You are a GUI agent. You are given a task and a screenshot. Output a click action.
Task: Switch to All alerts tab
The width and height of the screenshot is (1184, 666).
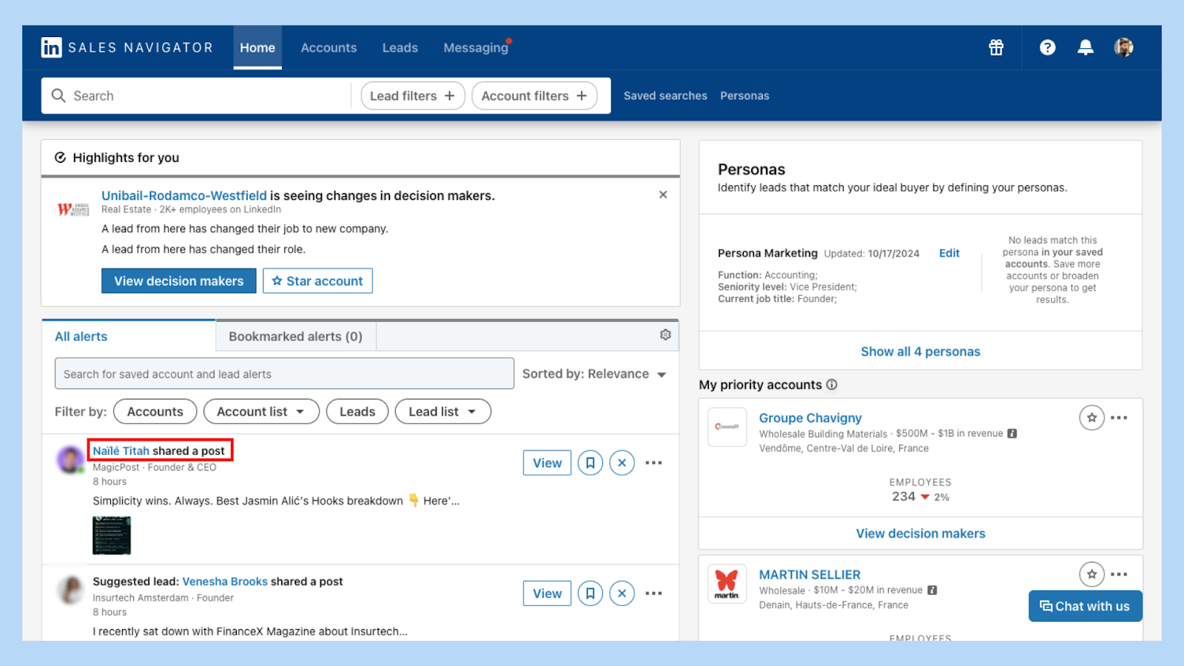(129, 336)
